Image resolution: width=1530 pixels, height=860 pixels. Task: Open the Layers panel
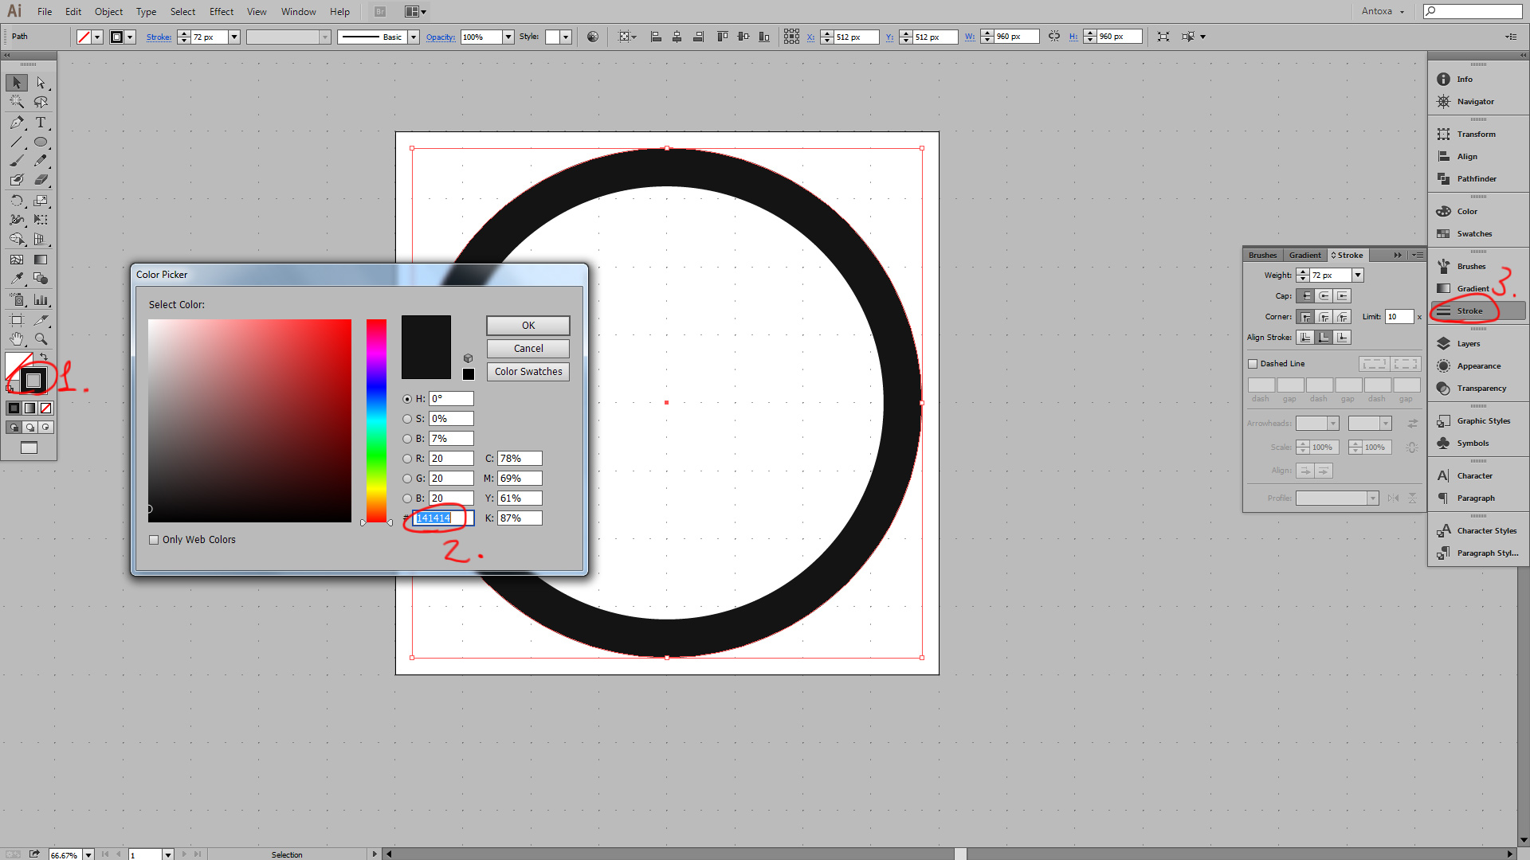click(1468, 344)
